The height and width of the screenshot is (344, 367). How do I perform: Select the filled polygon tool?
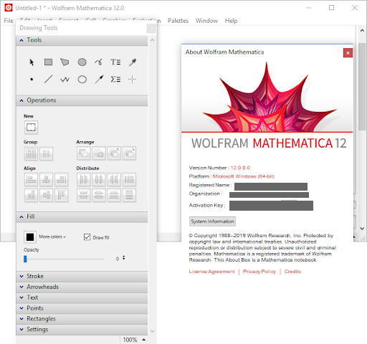click(65, 62)
